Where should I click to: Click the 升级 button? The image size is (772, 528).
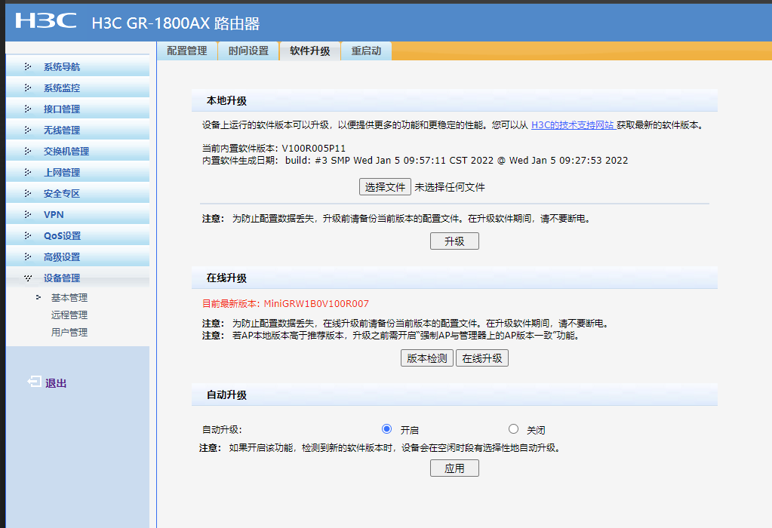[454, 241]
